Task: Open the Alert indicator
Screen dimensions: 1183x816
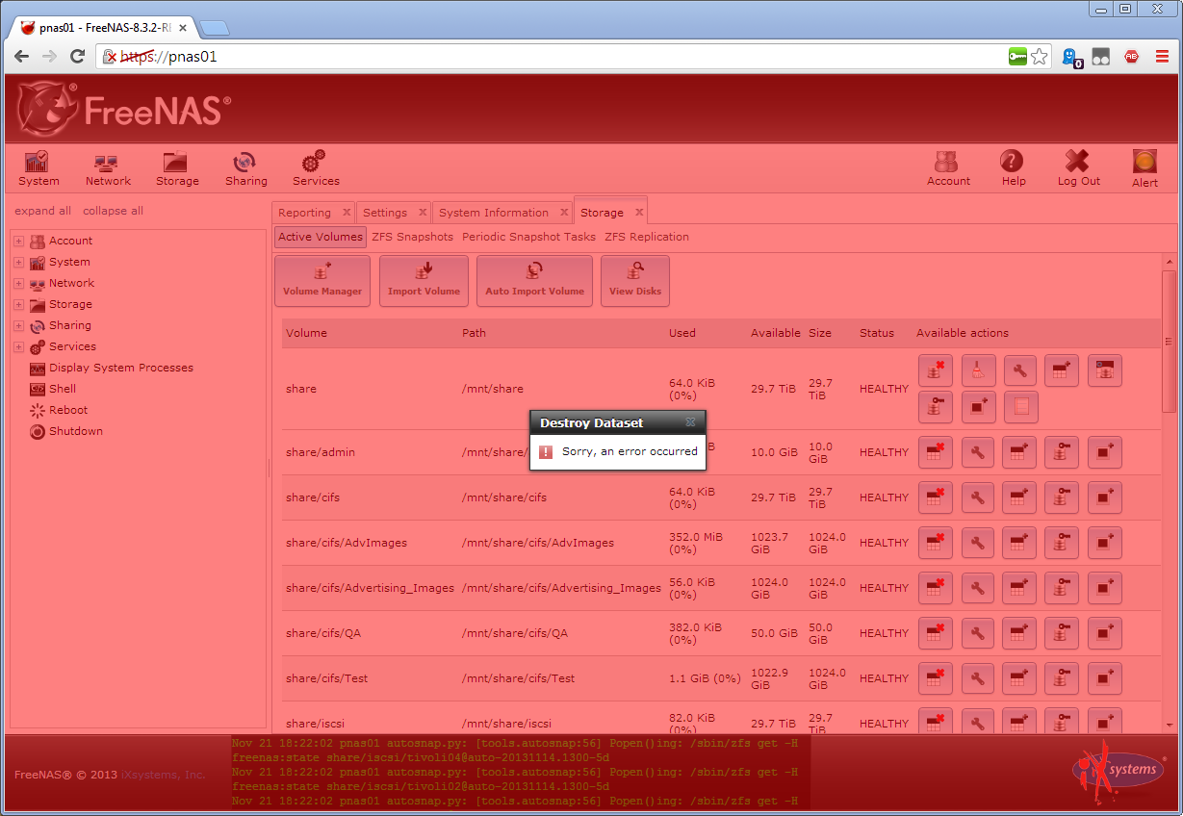Action: click(1144, 168)
